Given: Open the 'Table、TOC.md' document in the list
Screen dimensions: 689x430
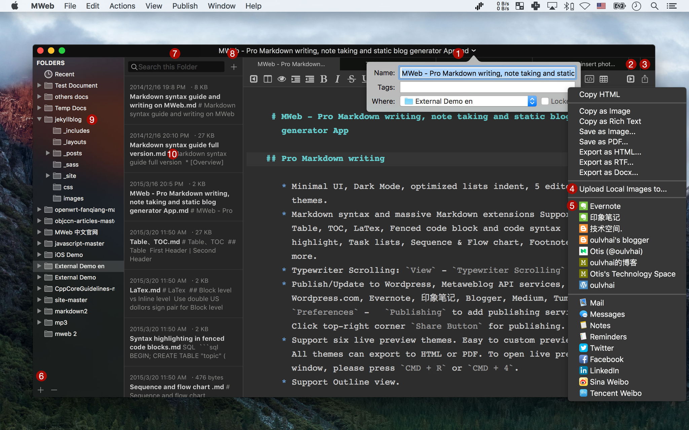Looking at the screenshot, I should (x=184, y=245).
